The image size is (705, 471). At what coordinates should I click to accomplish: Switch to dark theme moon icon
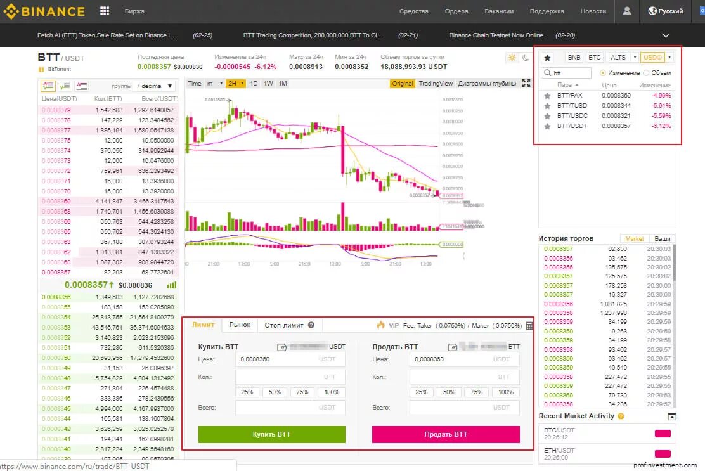pyautogui.click(x=525, y=58)
